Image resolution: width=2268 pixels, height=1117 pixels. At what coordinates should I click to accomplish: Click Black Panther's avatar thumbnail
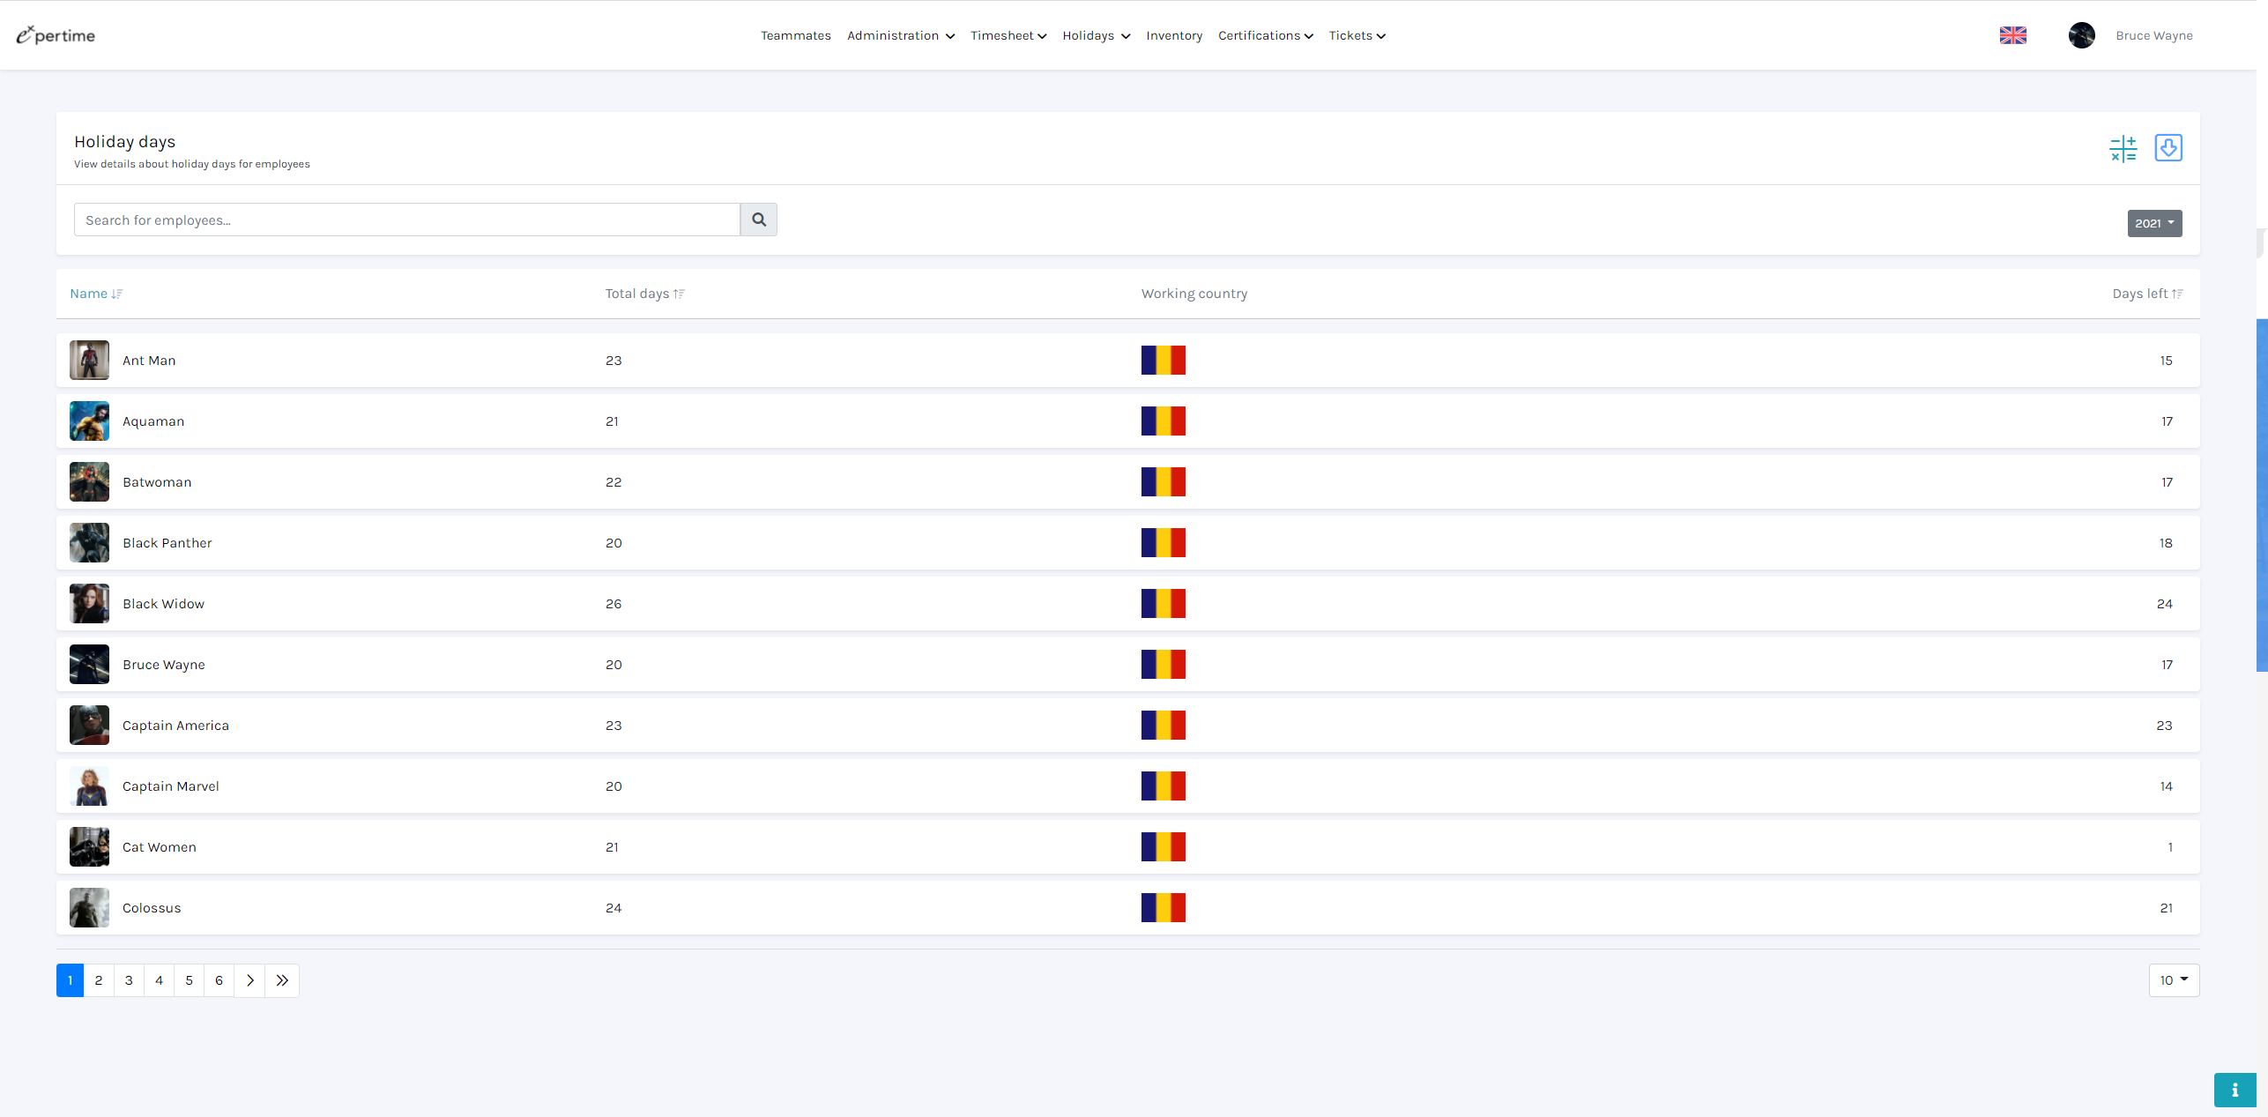[x=89, y=542]
